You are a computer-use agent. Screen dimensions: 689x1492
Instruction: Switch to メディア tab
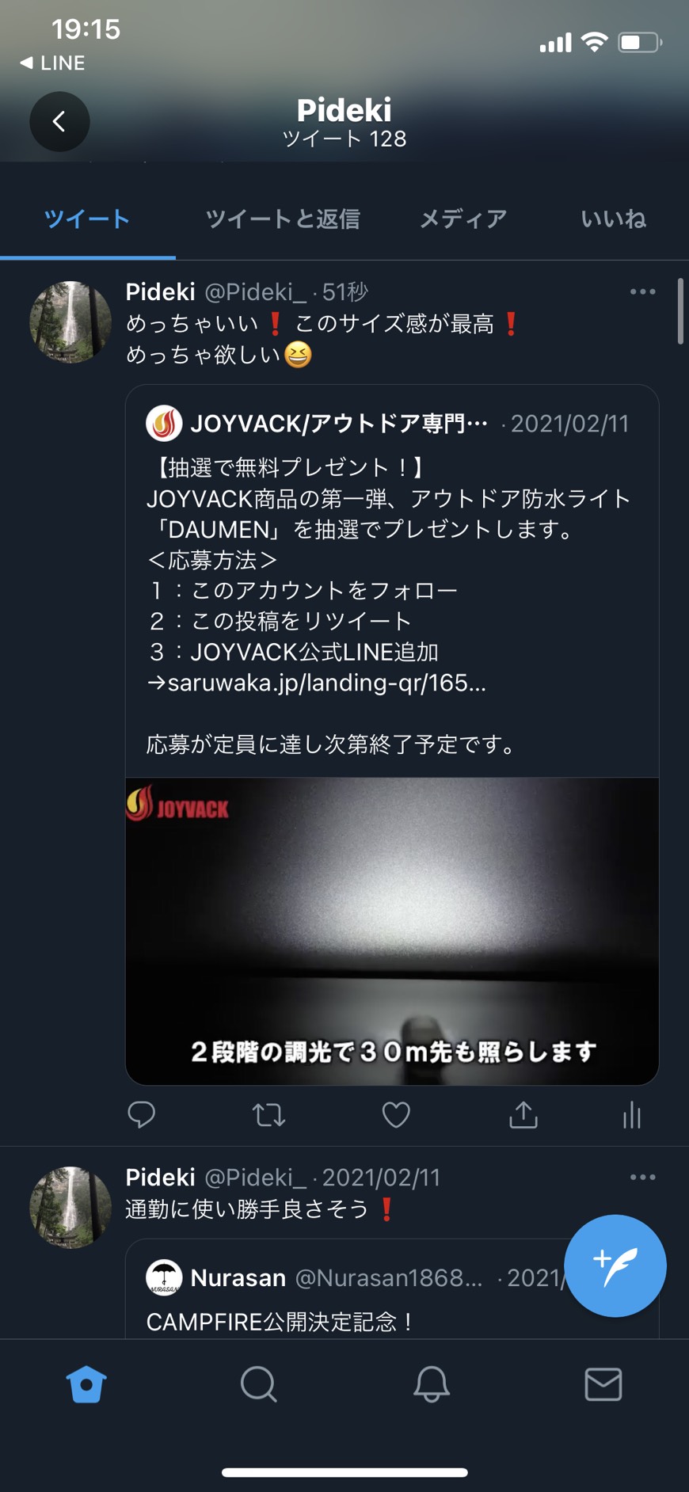(463, 219)
